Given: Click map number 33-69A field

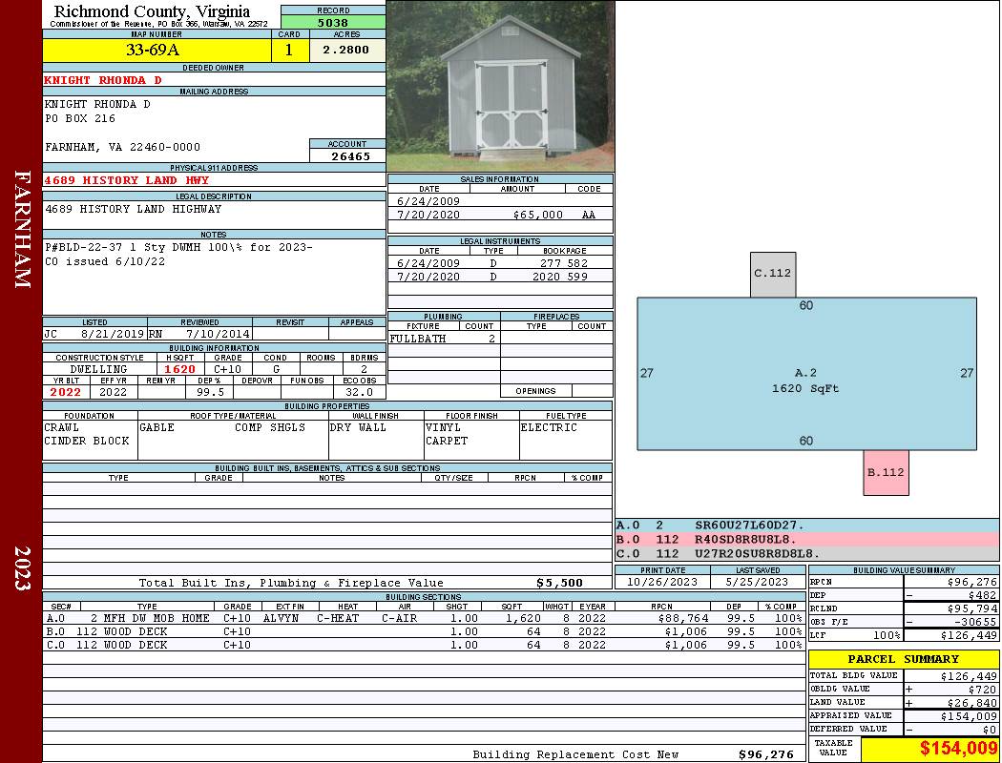Looking at the screenshot, I should (x=157, y=50).
